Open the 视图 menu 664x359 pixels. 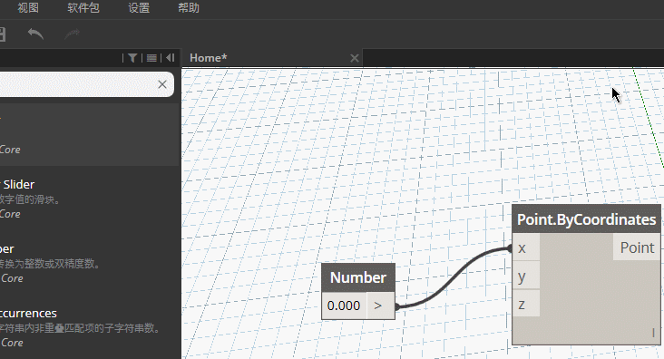[x=28, y=8]
